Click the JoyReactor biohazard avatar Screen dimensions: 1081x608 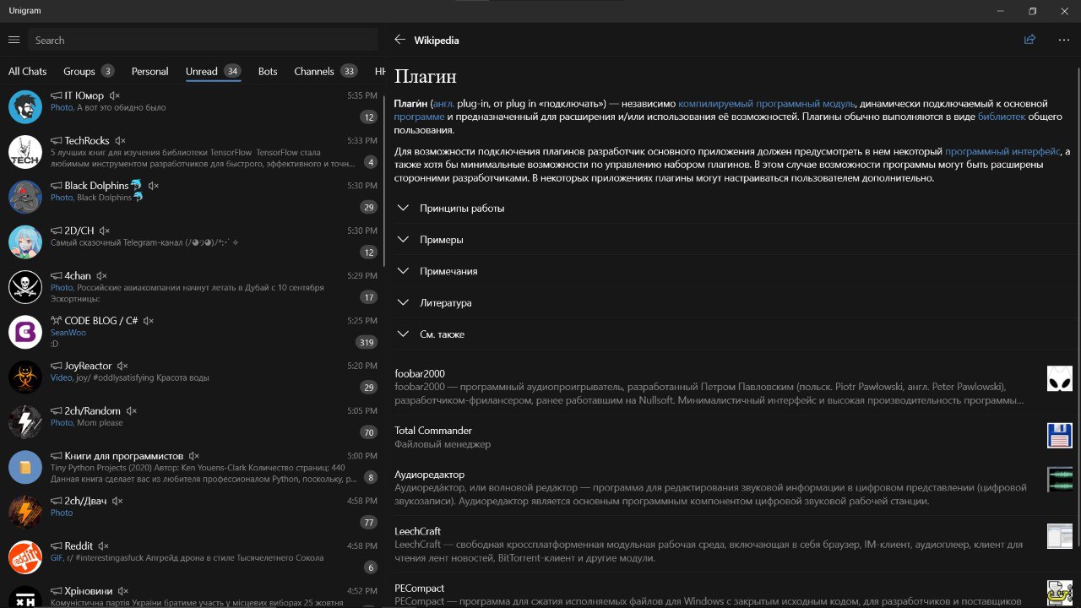[25, 377]
